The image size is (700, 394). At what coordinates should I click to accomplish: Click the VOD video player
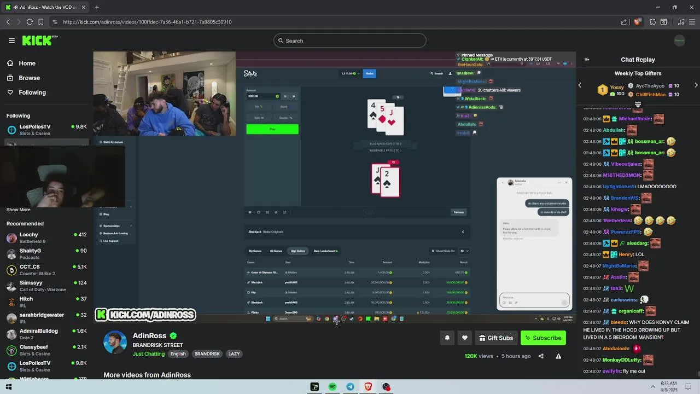coord(334,187)
